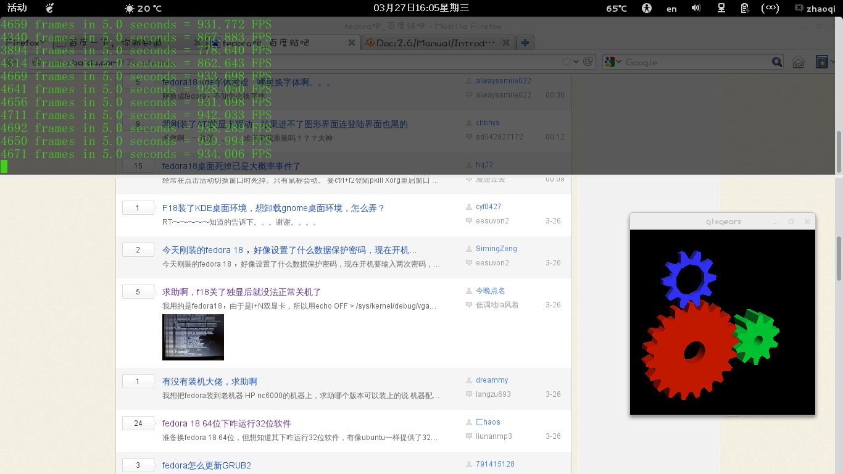843x474 pixels.
Task: Open author profile chbhys
Action: (x=488, y=123)
